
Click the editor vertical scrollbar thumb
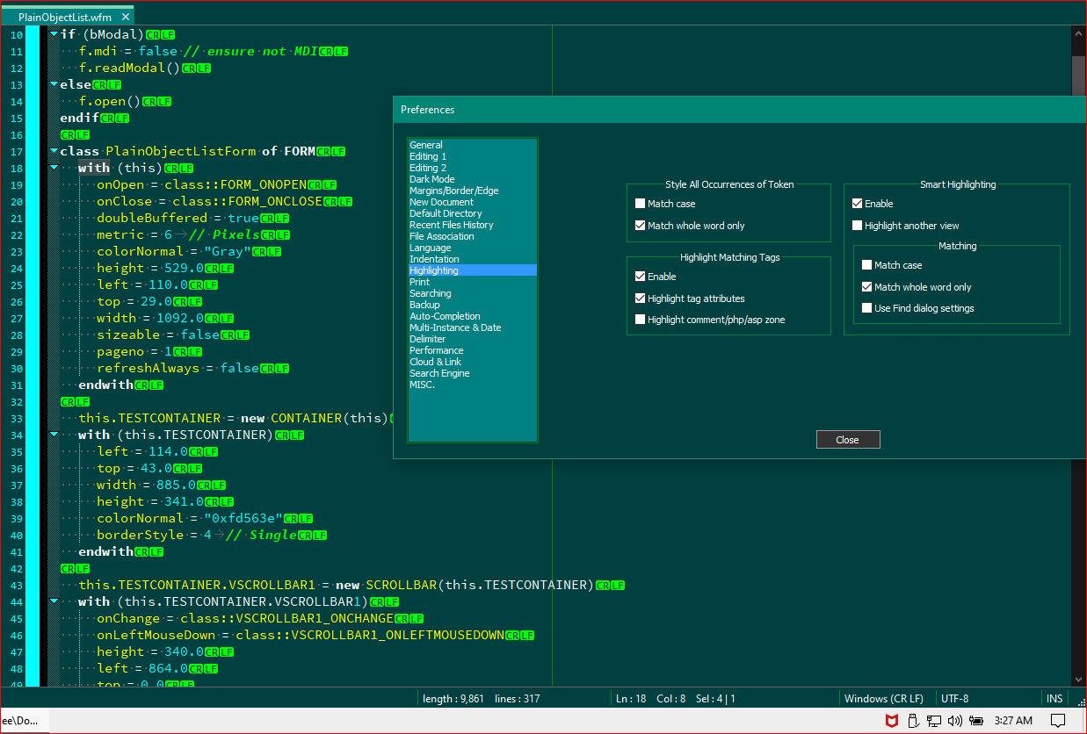[x=1078, y=75]
